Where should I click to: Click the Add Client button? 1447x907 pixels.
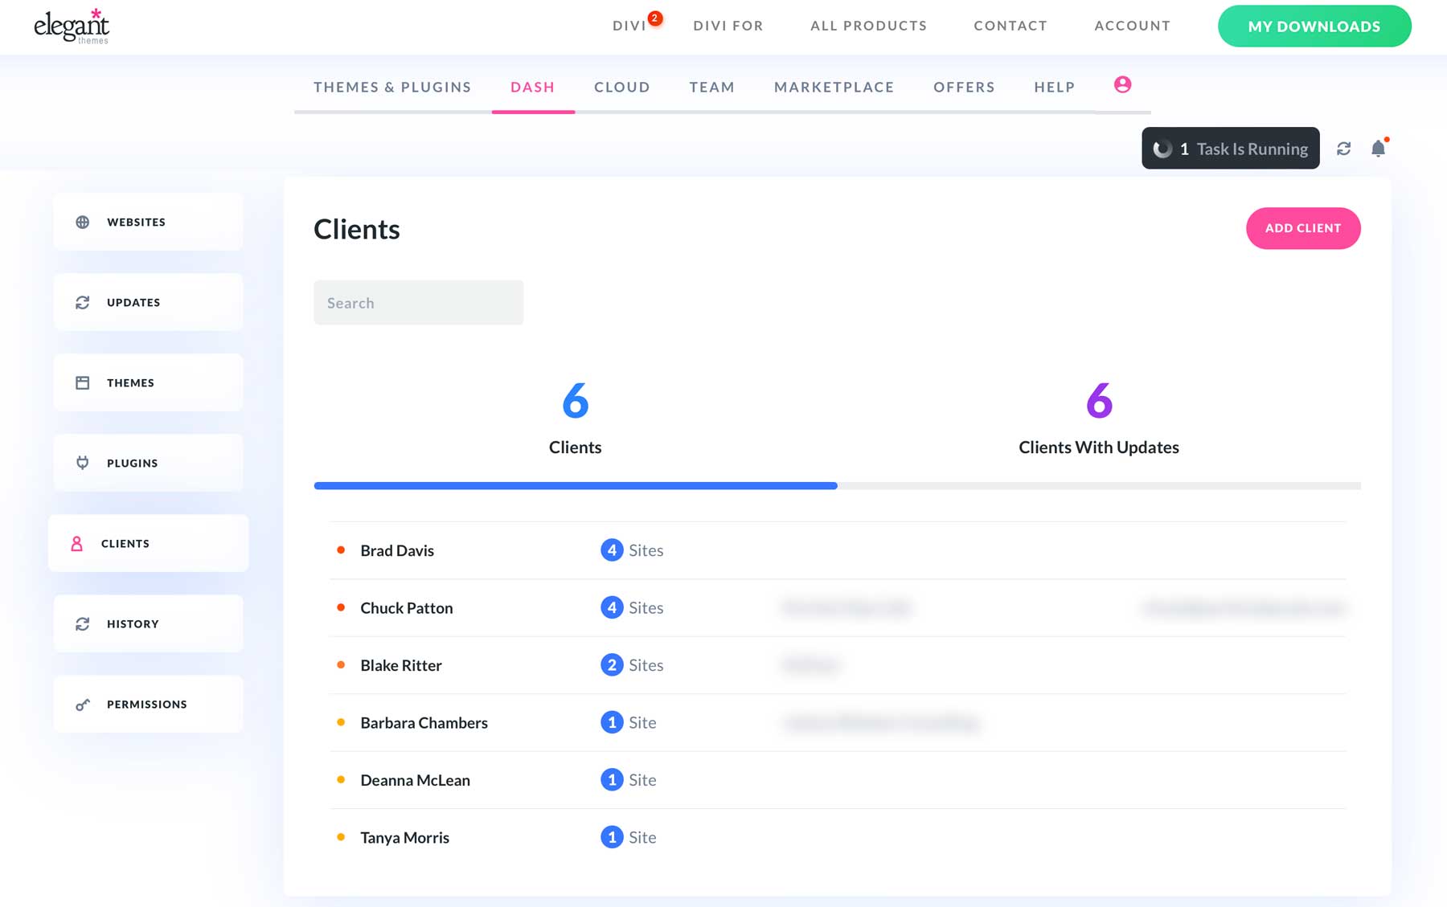pos(1303,228)
